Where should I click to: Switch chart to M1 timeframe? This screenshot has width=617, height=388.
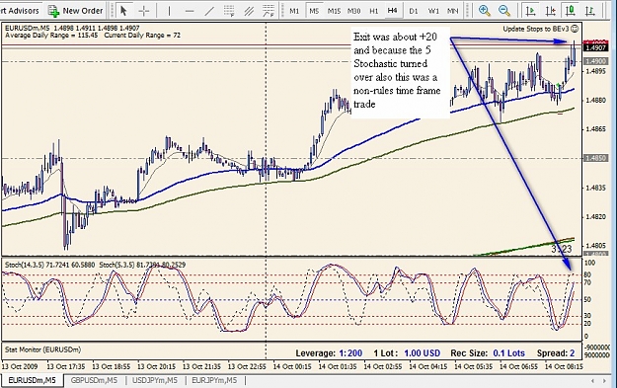(294, 11)
